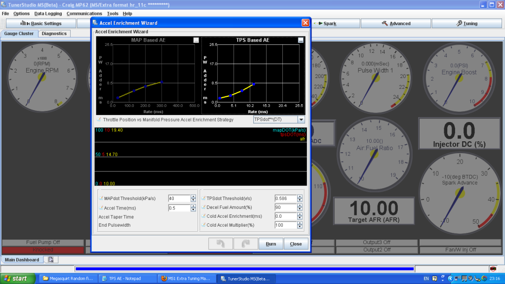The image size is (505, 284).
Task: Decrease Decel Fuel Amount with down arrow
Action: tap(300, 209)
